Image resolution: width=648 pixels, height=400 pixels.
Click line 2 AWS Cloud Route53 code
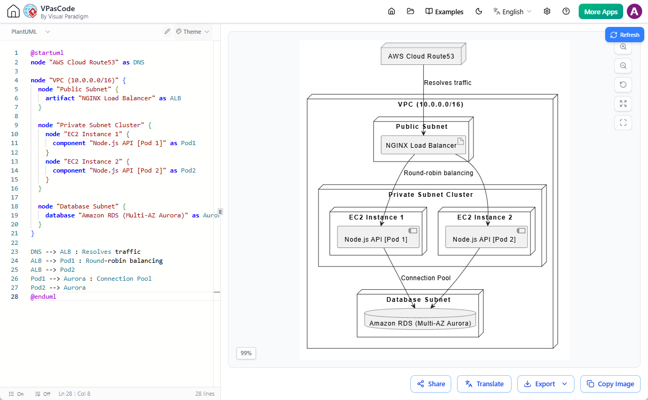pos(87,62)
